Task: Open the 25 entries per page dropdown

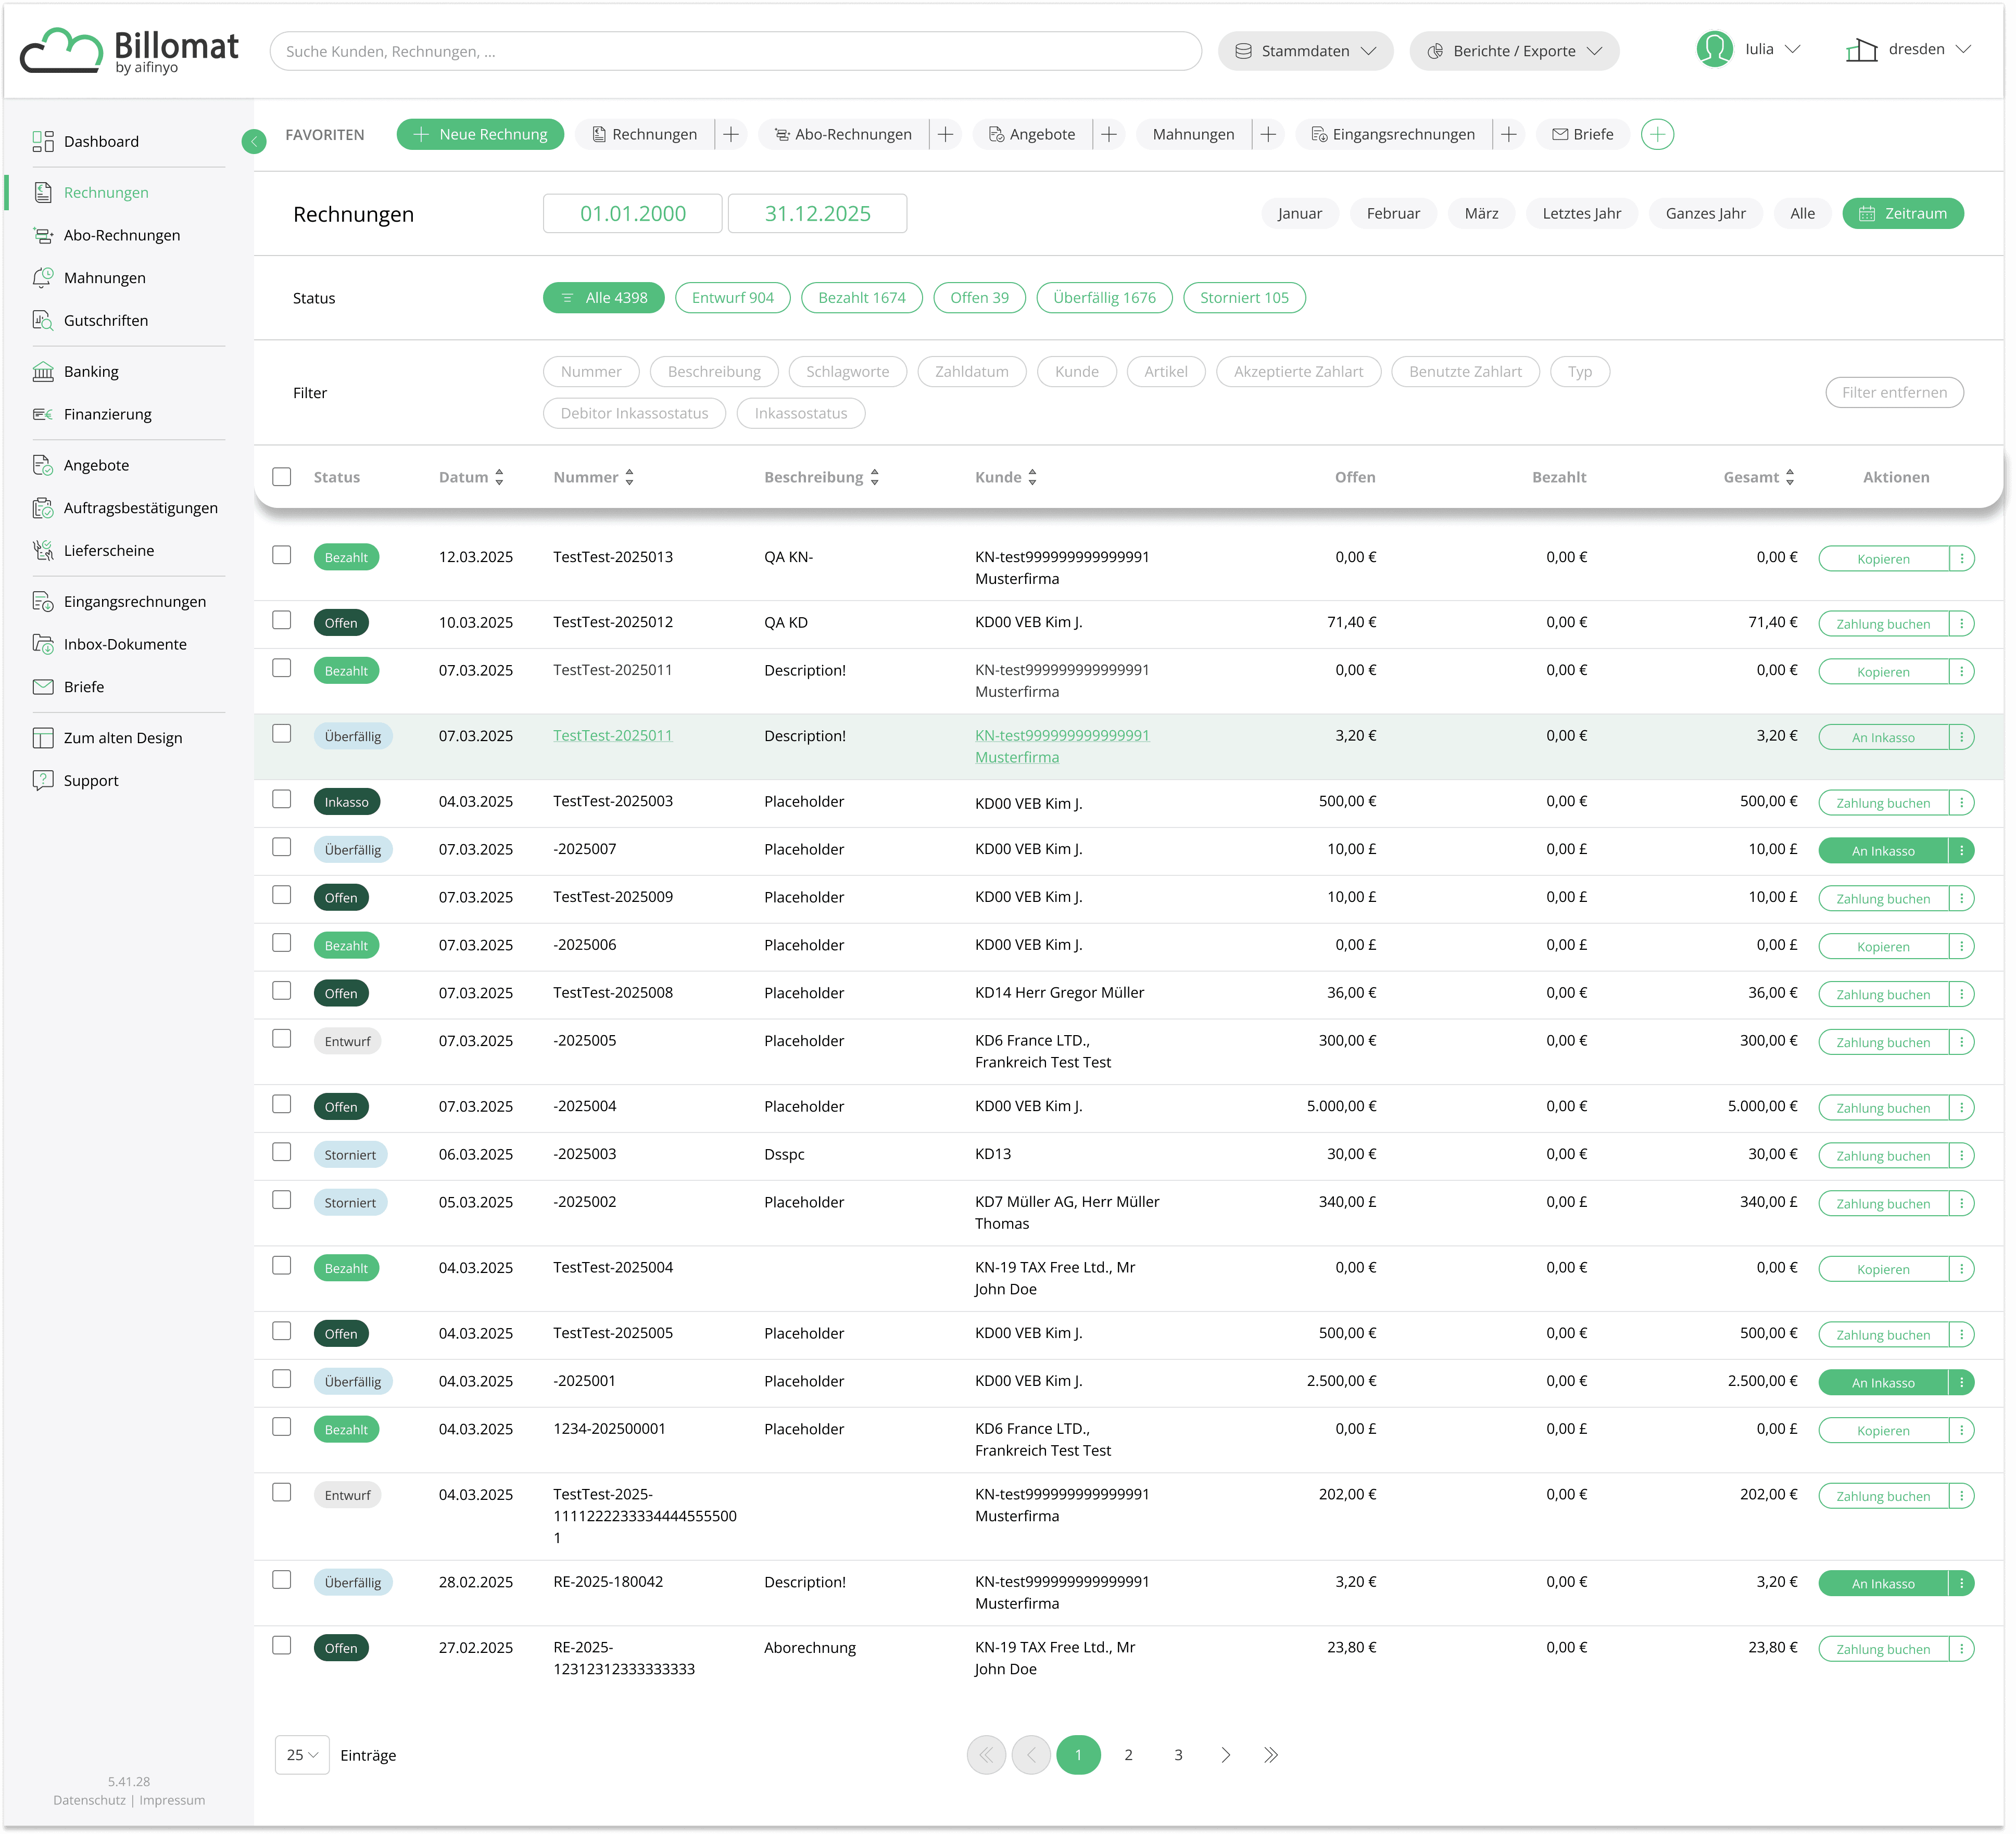Action: pos(301,1755)
